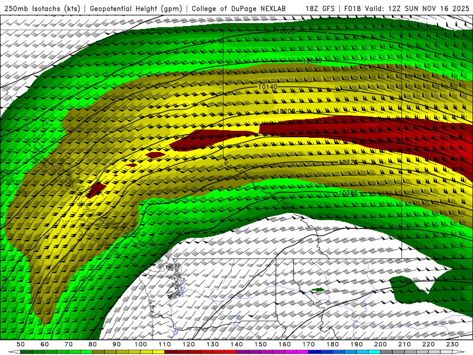Image resolution: width=473 pixels, height=355 pixels.
Task: Click the 10140 height contour label
Action: [x=268, y=87]
